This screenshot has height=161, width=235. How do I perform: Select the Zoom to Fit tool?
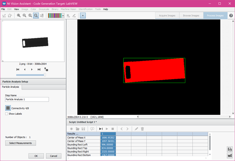tap(36, 15)
